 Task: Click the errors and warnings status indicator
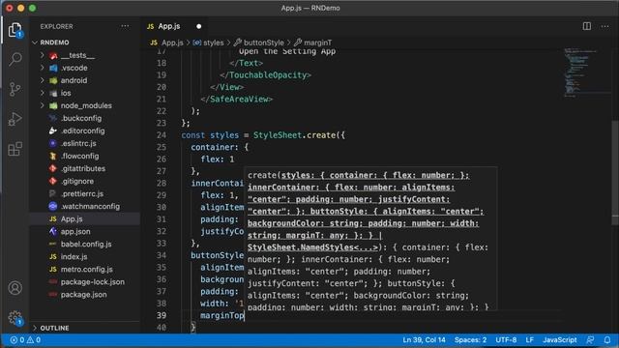point(25,339)
